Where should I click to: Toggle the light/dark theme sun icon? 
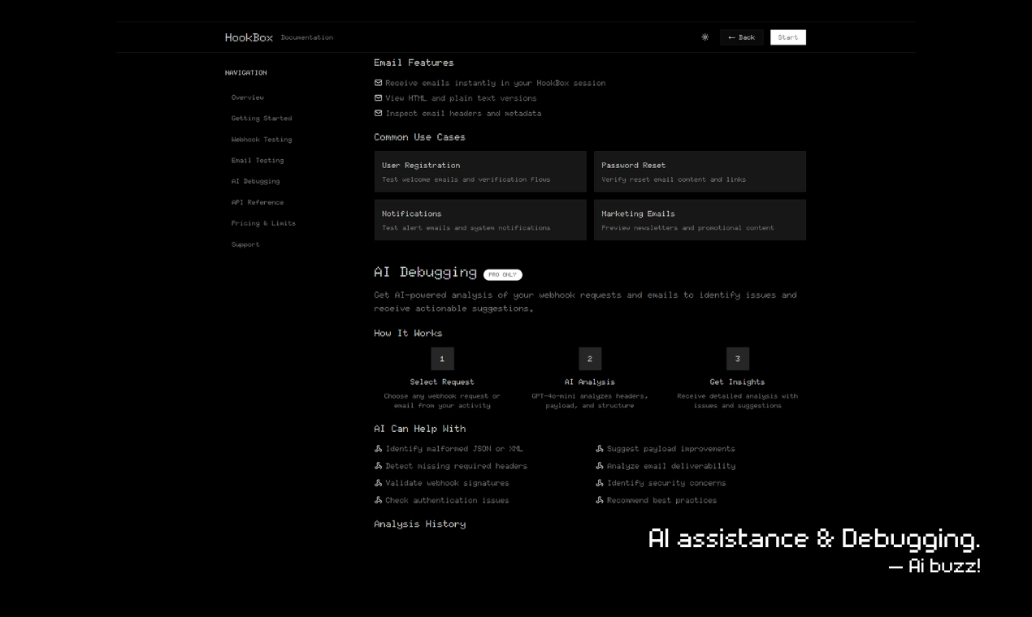(705, 37)
